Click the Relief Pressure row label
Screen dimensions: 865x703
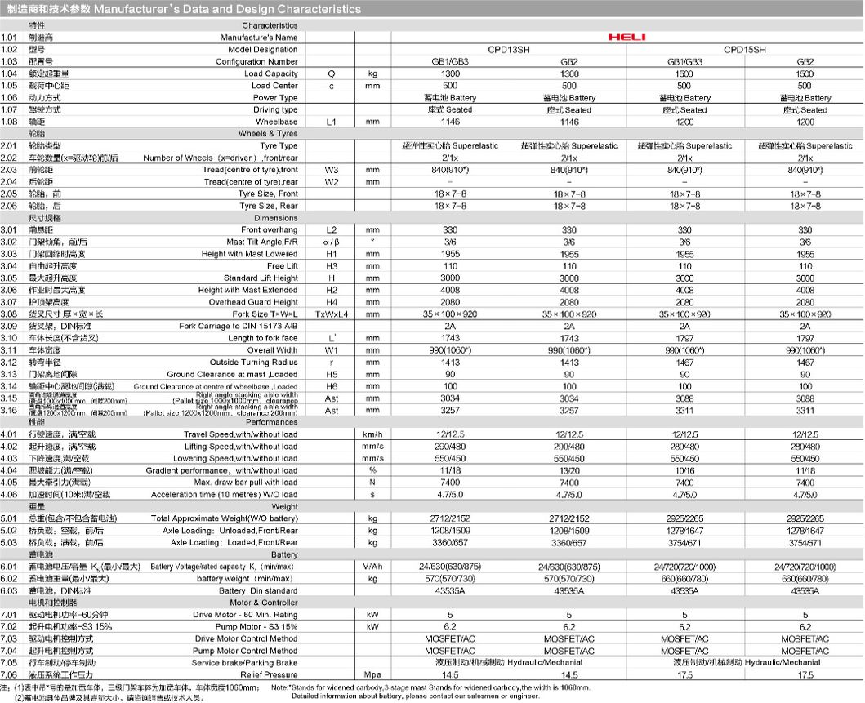pyautogui.click(x=269, y=675)
